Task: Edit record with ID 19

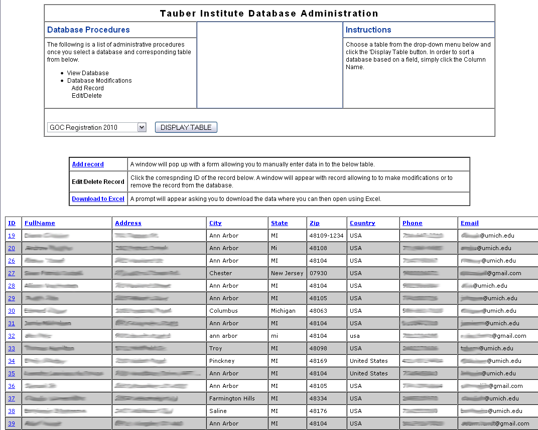Action: coord(12,236)
